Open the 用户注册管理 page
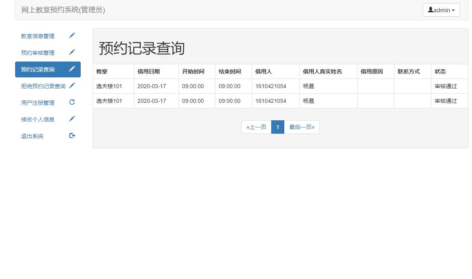The height and width of the screenshot is (279, 472). 37,102
